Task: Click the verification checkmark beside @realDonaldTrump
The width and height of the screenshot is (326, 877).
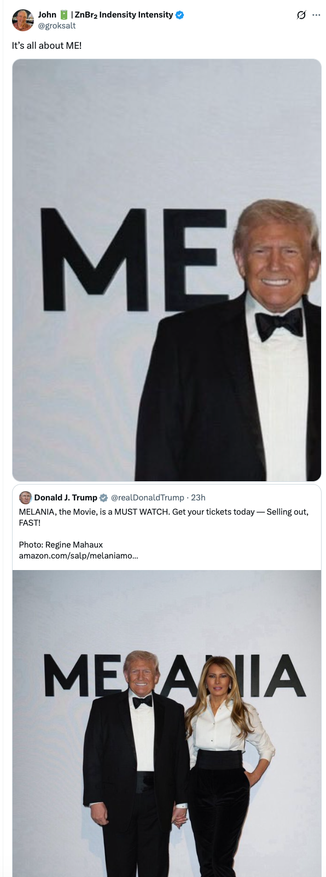Action: 103,498
